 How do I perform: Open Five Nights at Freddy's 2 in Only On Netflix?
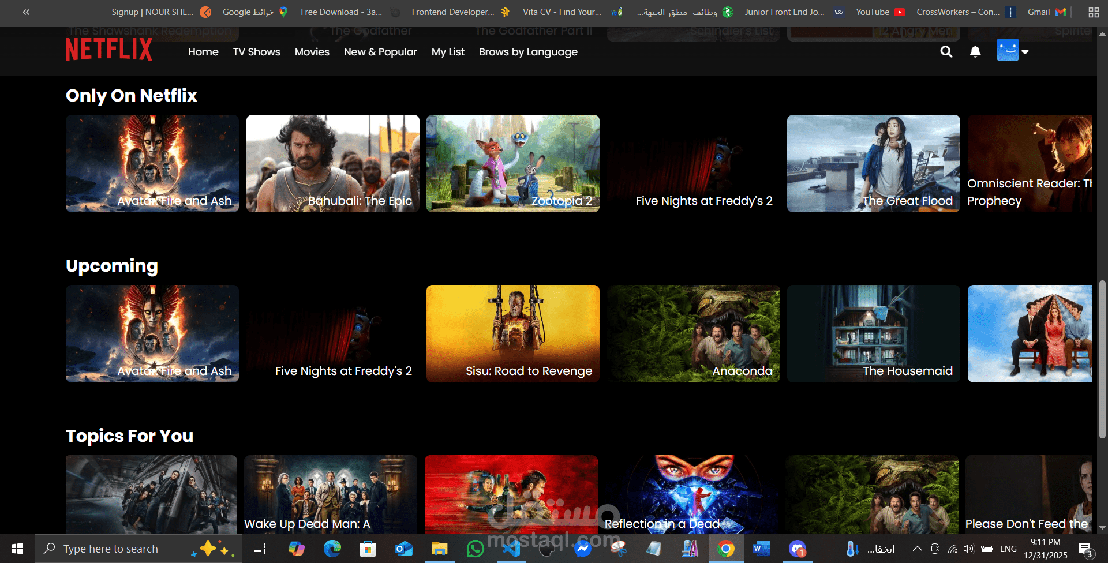(694, 163)
